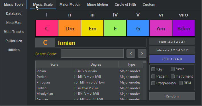Select the Dorian row in scale list
Screen dimensions: 202x106
pyautogui.click(x=89, y=77)
